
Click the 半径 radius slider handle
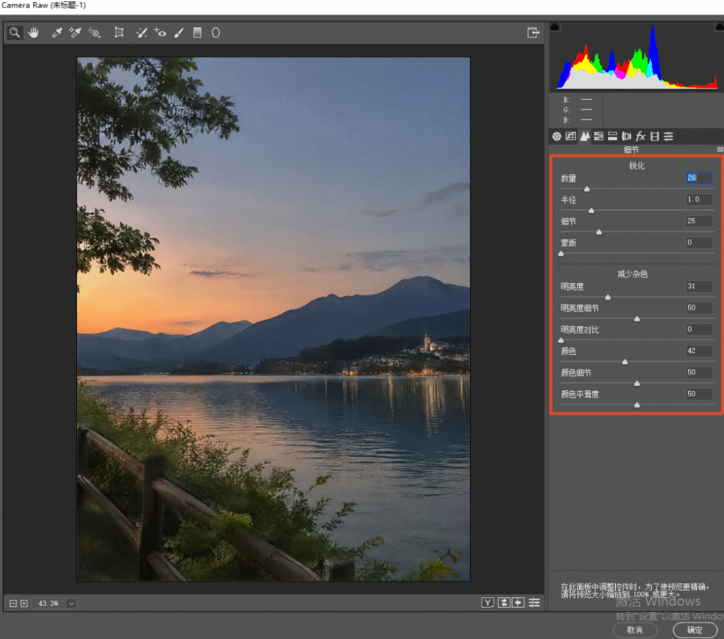(592, 211)
